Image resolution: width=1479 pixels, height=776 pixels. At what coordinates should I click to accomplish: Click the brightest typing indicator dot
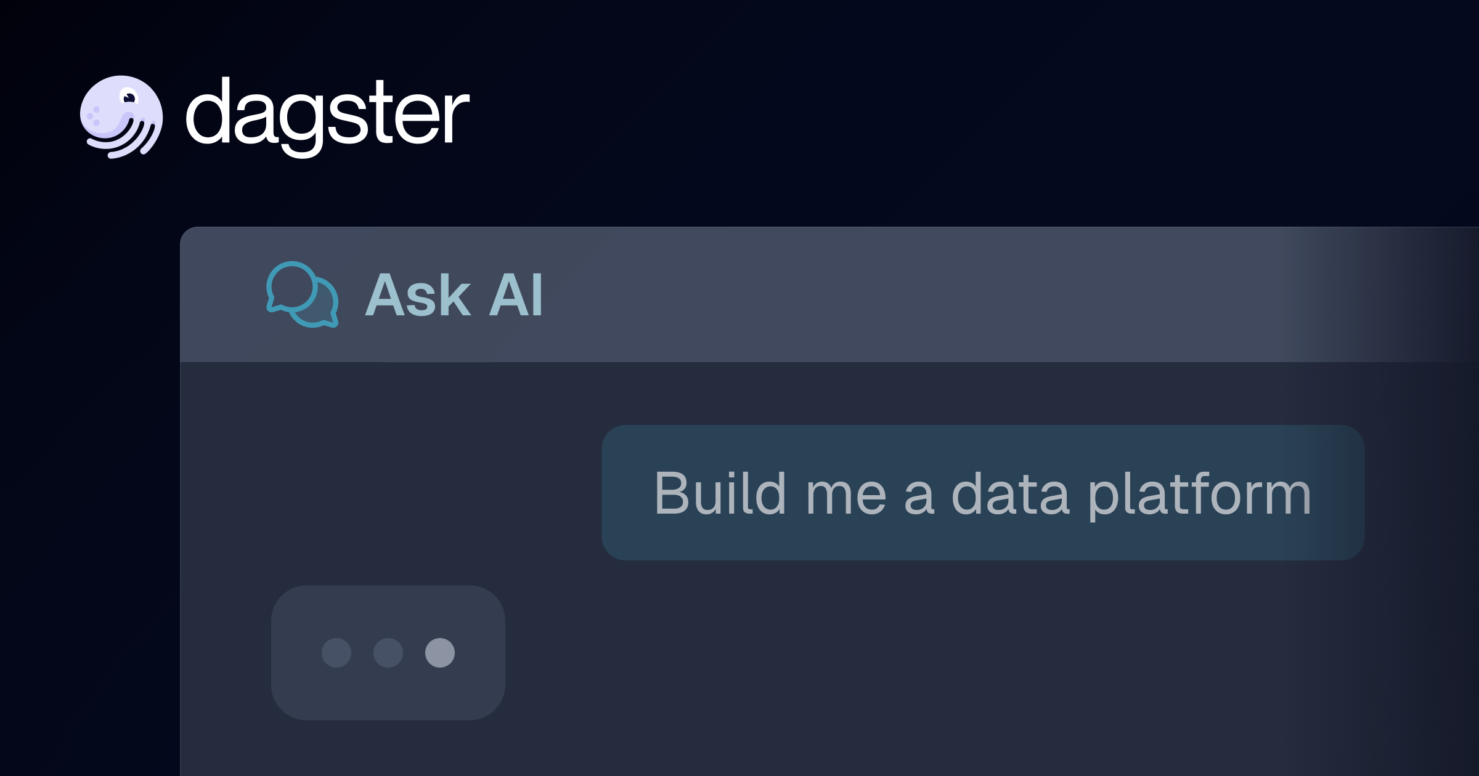coord(440,653)
